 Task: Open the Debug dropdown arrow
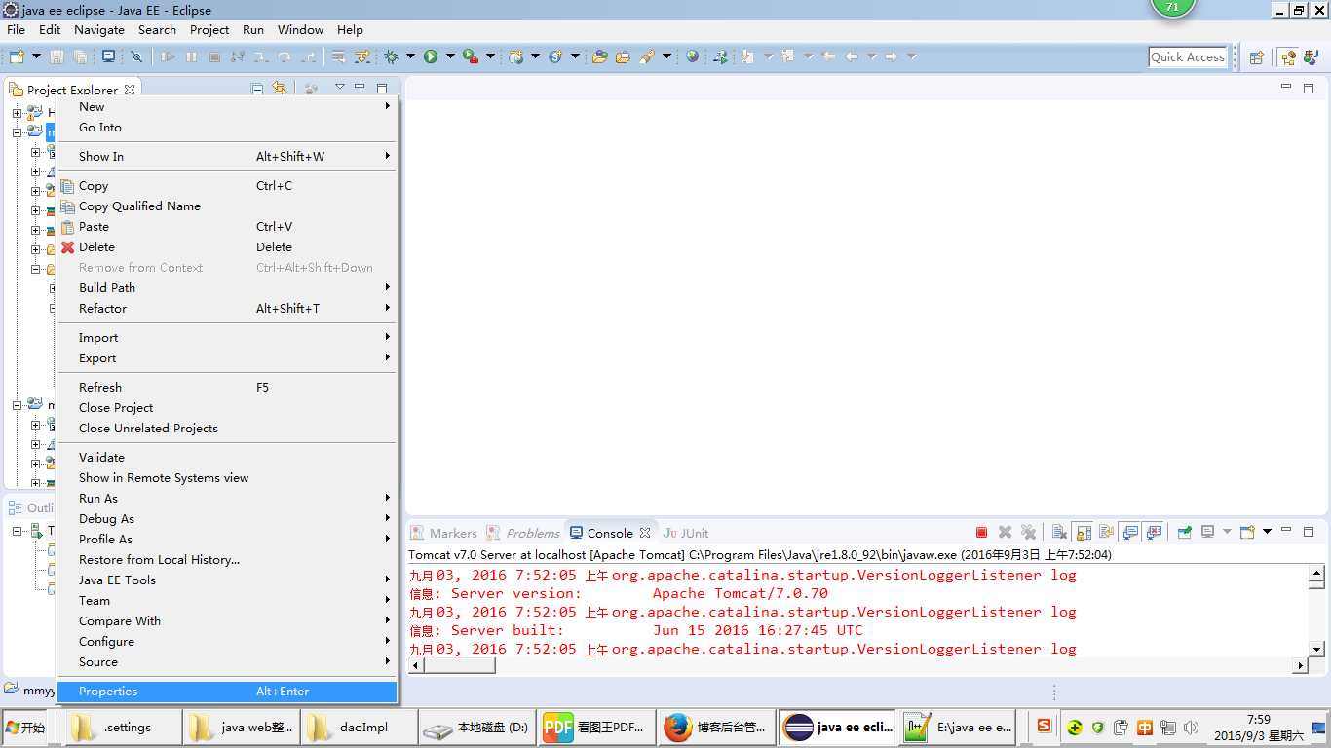click(410, 57)
